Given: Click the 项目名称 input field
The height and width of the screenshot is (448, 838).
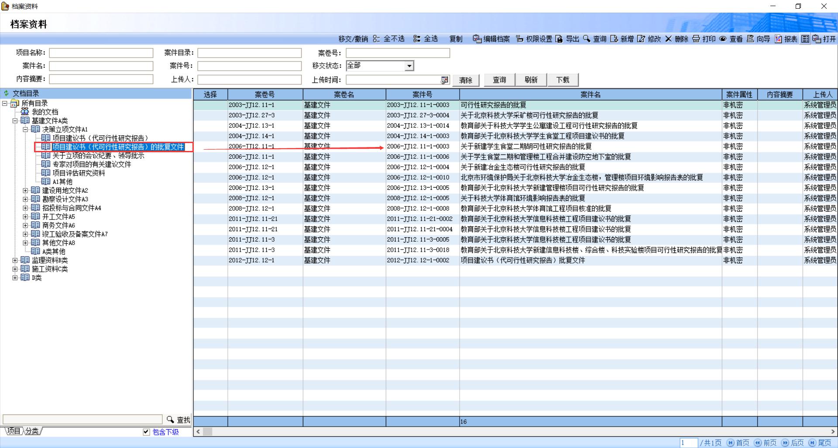Looking at the screenshot, I should [x=101, y=53].
